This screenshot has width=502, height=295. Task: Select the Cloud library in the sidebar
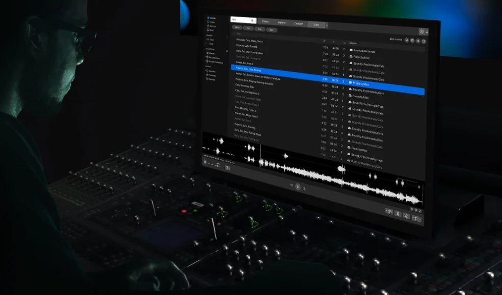coord(210,40)
